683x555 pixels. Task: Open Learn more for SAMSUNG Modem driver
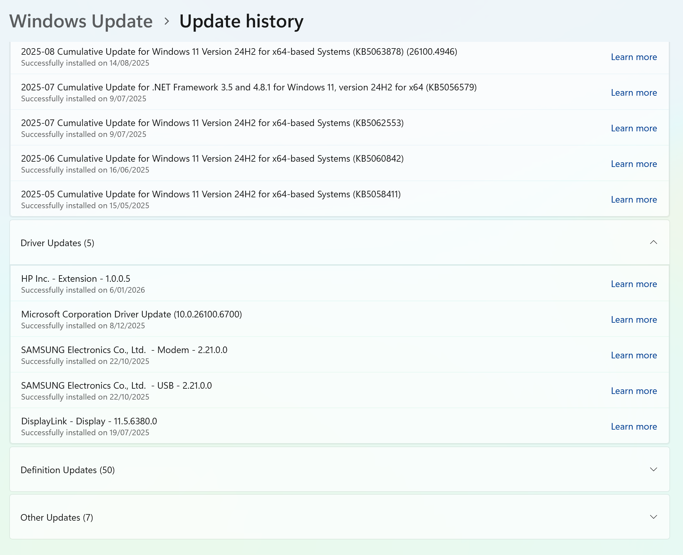pos(633,355)
